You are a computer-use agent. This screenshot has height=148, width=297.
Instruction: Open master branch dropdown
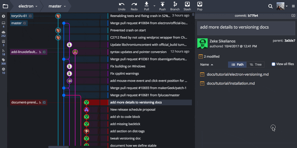57,6
